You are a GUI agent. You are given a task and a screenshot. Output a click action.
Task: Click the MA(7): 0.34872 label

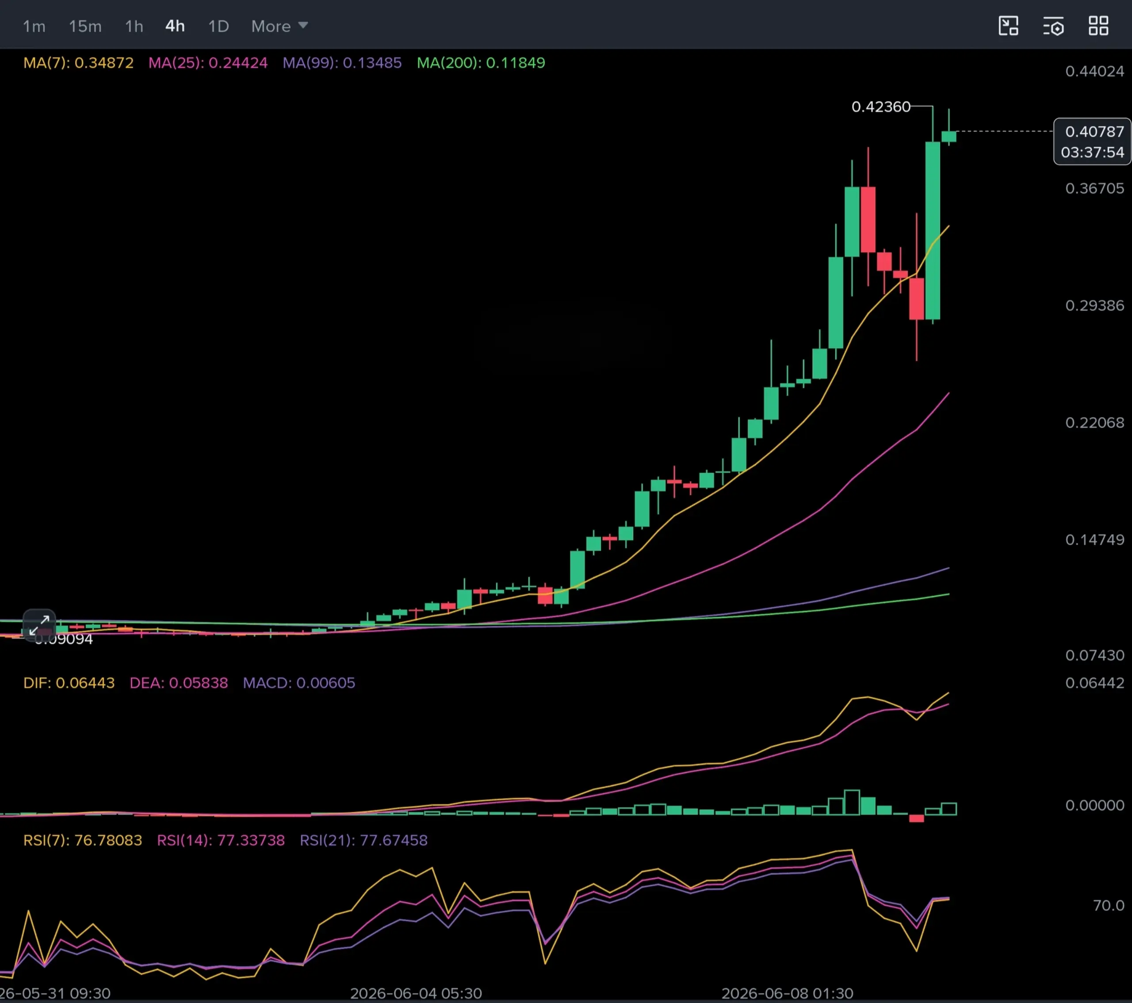pyautogui.click(x=78, y=63)
